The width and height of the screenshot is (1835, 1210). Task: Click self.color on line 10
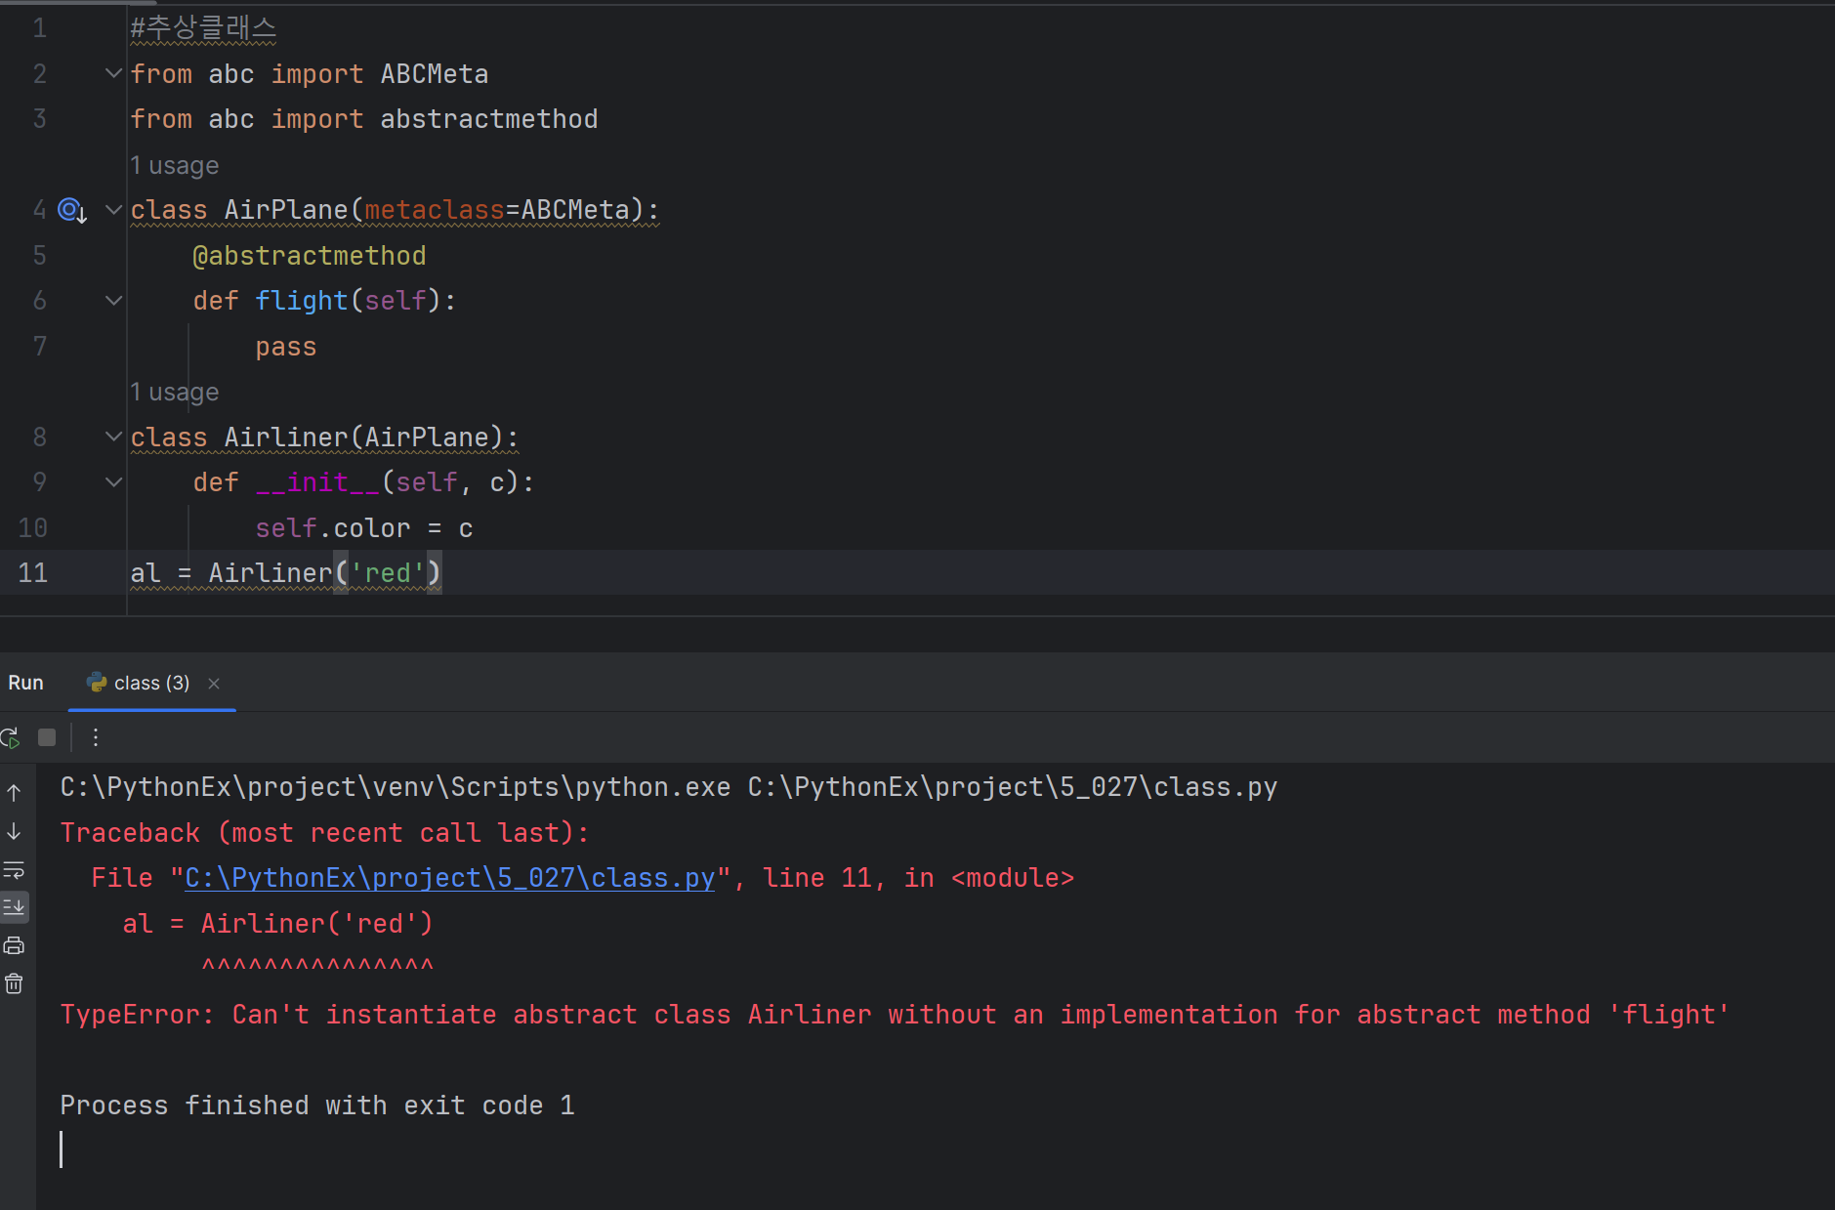[333, 528]
